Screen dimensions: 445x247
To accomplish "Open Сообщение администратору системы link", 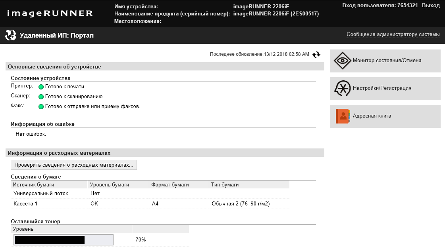I will click(393, 34).
